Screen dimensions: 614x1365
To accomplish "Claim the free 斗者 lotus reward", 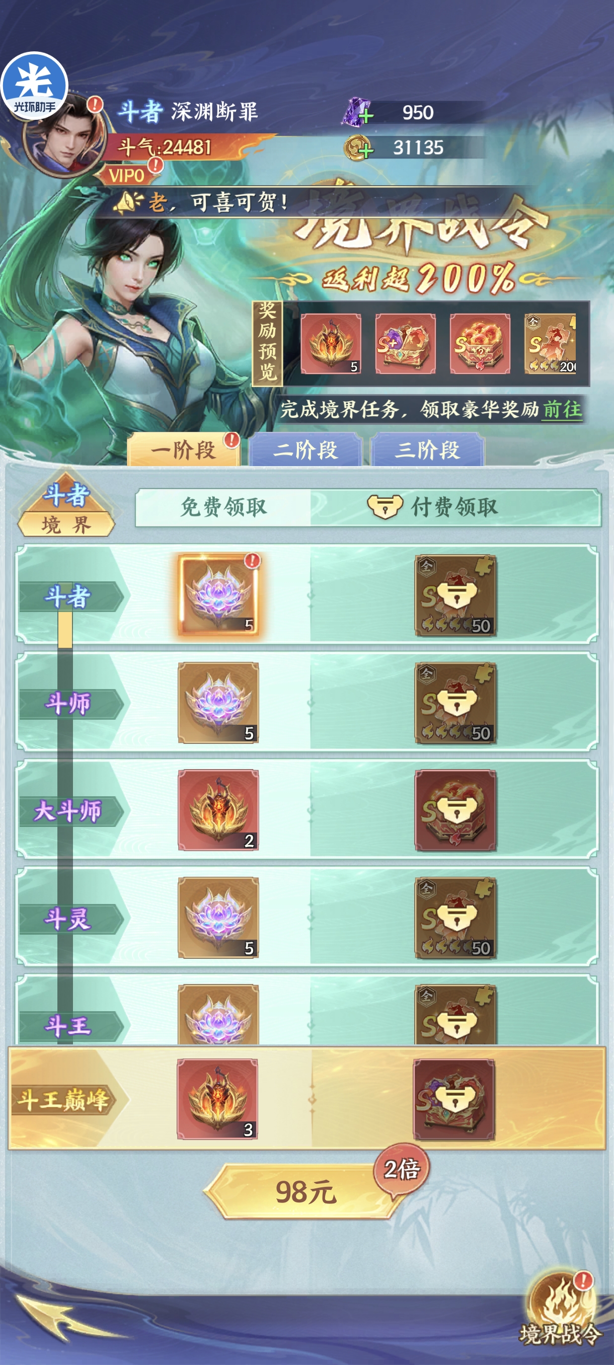I will tap(218, 594).
